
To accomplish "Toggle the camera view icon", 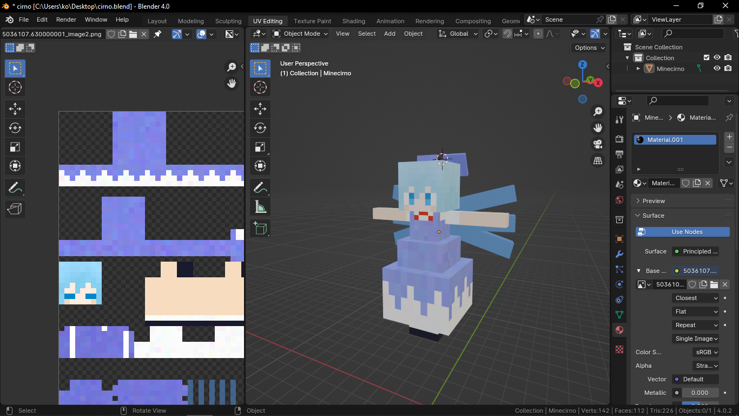I will 598,144.
